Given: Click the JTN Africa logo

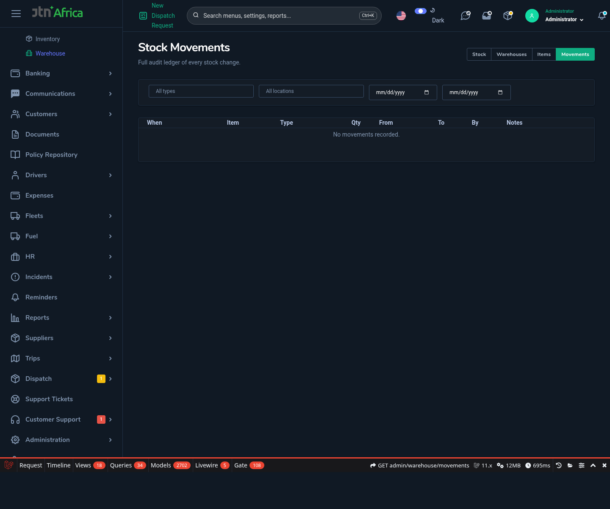Looking at the screenshot, I should pyautogui.click(x=57, y=12).
